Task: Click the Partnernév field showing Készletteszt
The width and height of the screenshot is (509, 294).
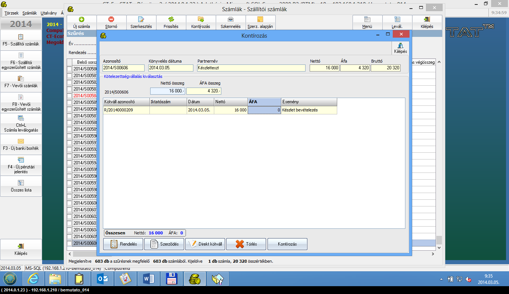Action: (251, 68)
